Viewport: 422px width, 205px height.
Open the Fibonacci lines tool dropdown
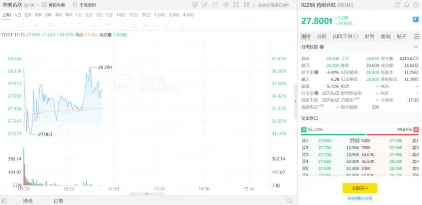(x=50, y=25)
